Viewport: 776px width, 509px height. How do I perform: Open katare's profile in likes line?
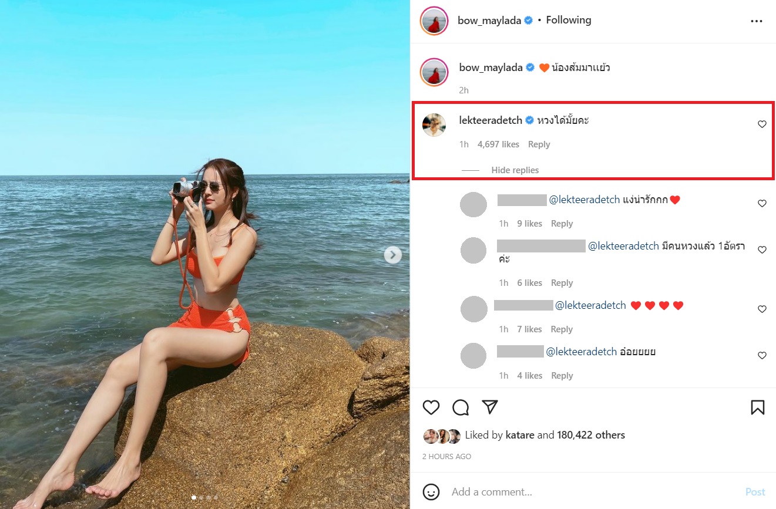pyautogui.click(x=520, y=435)
